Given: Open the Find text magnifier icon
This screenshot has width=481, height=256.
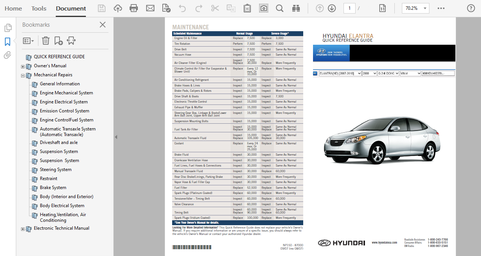Looking at the screenshot, I should pos(279,8).
